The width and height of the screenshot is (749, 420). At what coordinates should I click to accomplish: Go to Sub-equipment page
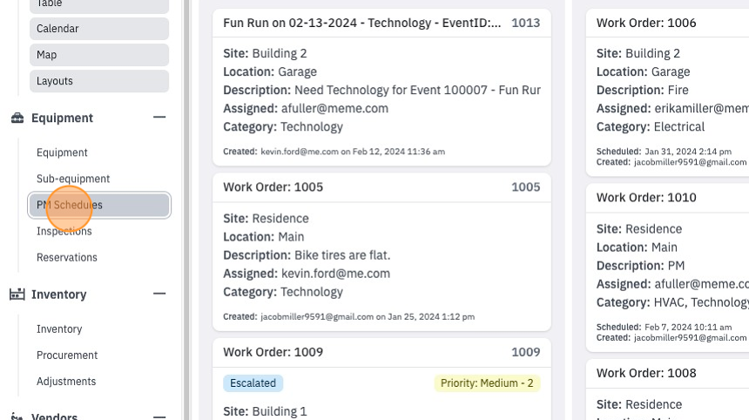pos(73,179)
